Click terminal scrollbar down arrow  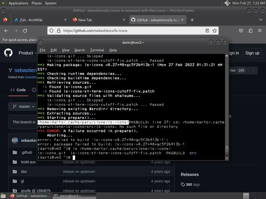pos(227,159)
